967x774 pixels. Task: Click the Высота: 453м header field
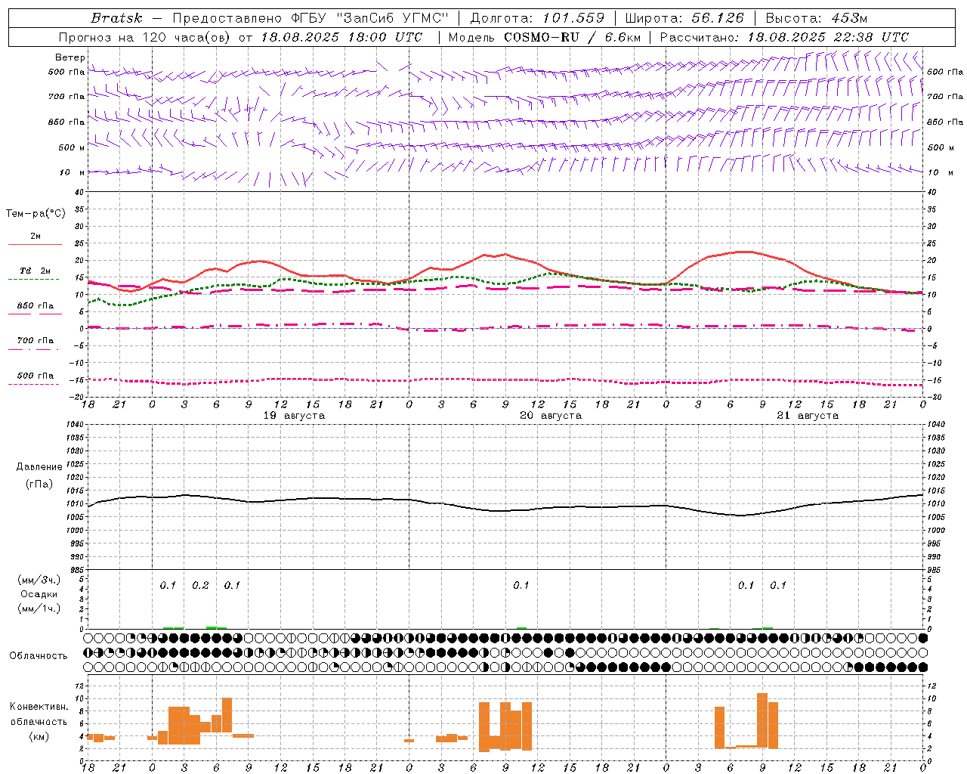817,18
